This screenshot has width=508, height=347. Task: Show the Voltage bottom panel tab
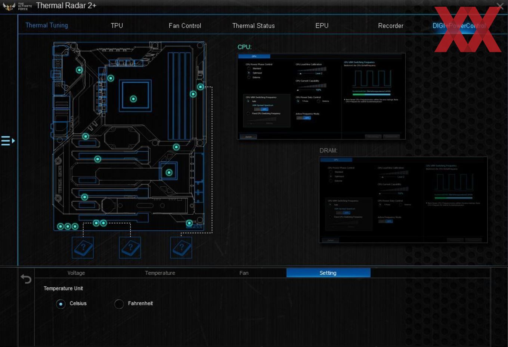76,273
